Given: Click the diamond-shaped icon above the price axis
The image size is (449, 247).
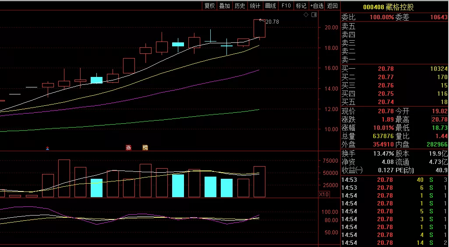Looking at the screenshot, I should [306, 14].
